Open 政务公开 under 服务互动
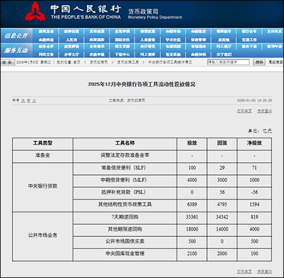284x278 pixels. [46, 46]
